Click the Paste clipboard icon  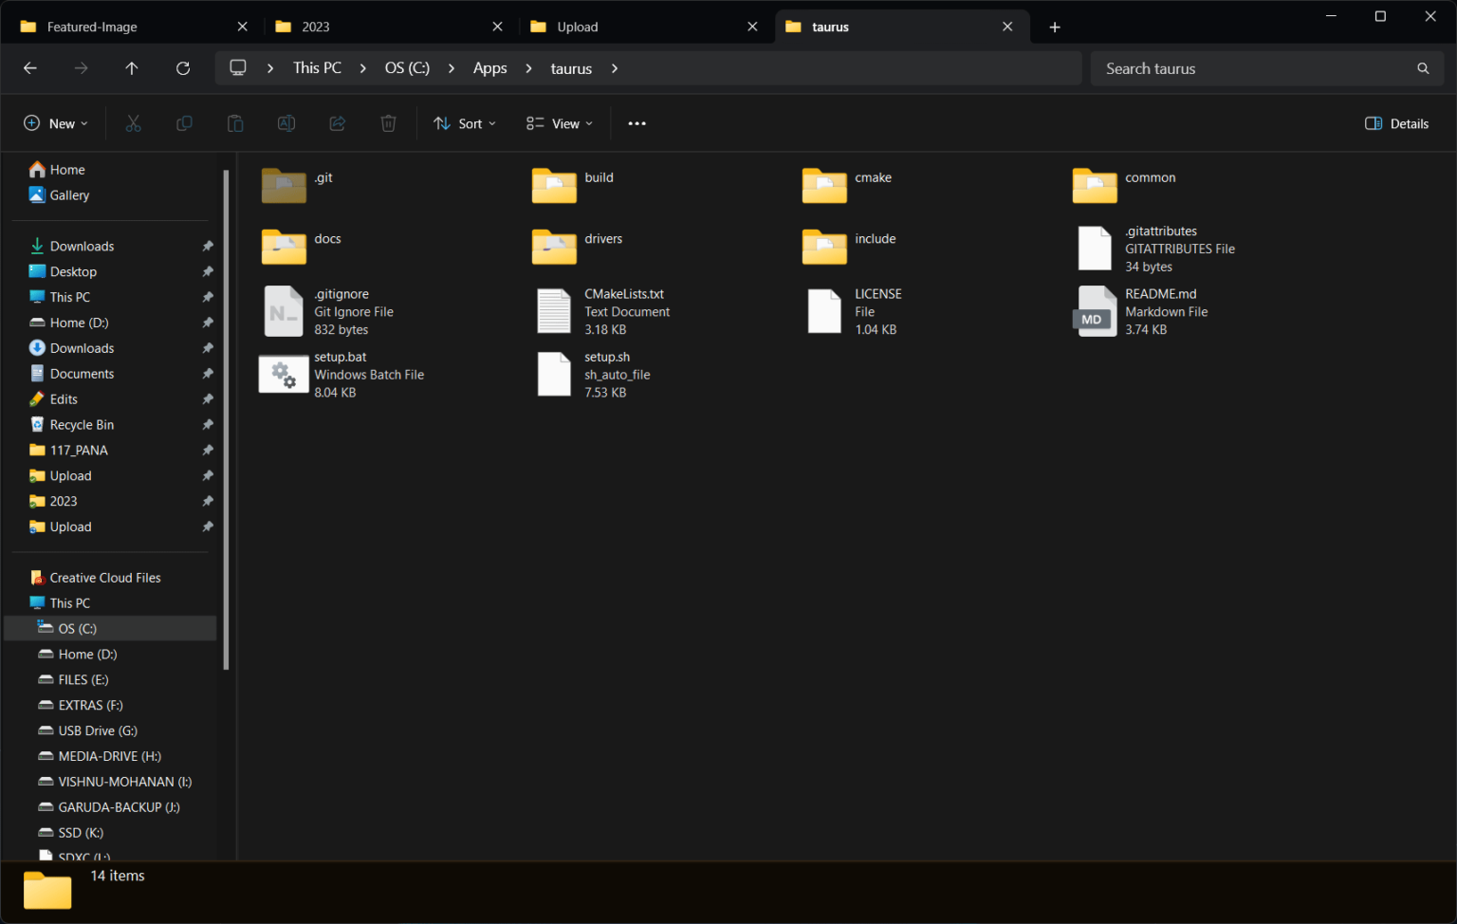(x=235, y=123)
